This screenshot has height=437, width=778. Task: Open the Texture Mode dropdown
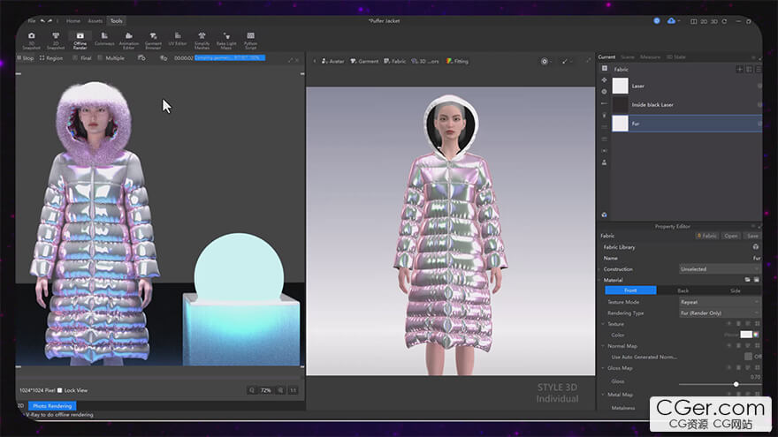click(x=719, y=302)
